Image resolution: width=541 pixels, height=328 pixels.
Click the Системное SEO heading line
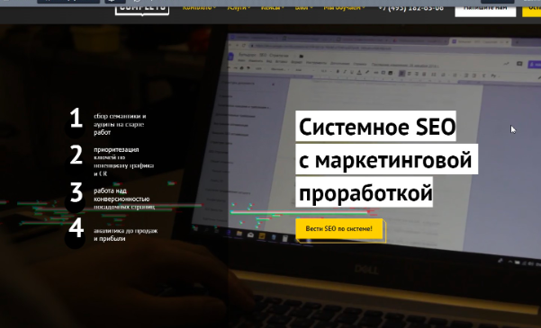click(376, 126)
